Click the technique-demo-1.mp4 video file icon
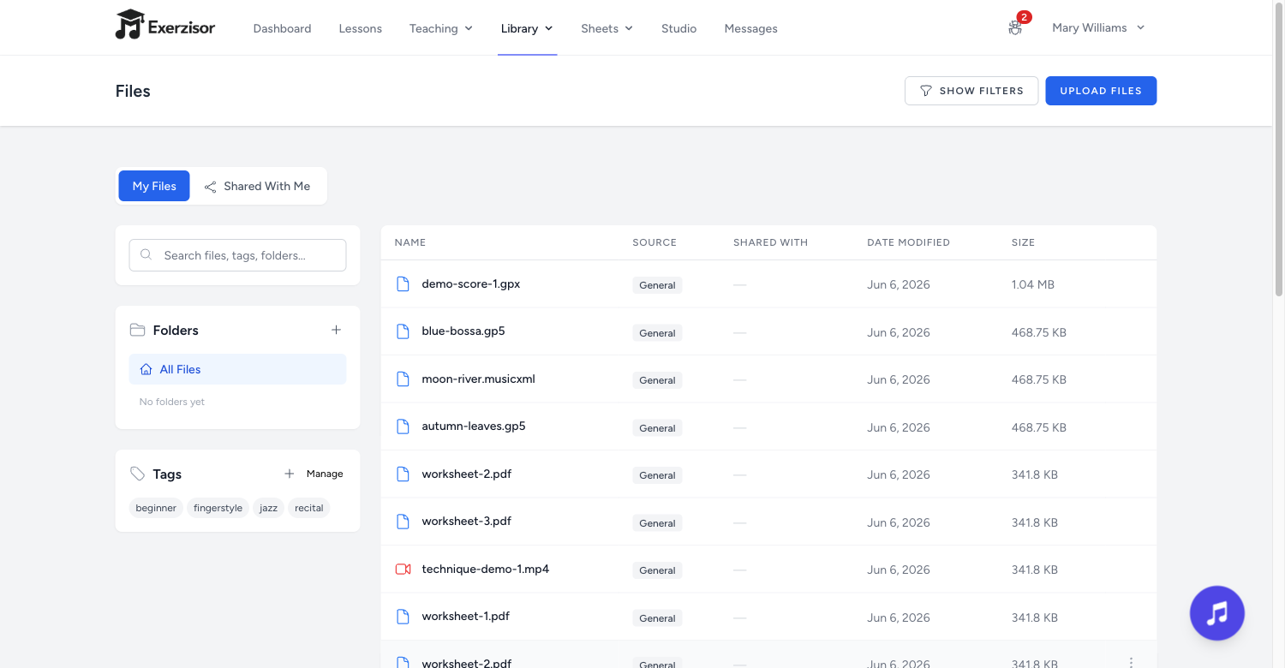The height and width of the screenshot is (668, 1285). tap(403, 569)
